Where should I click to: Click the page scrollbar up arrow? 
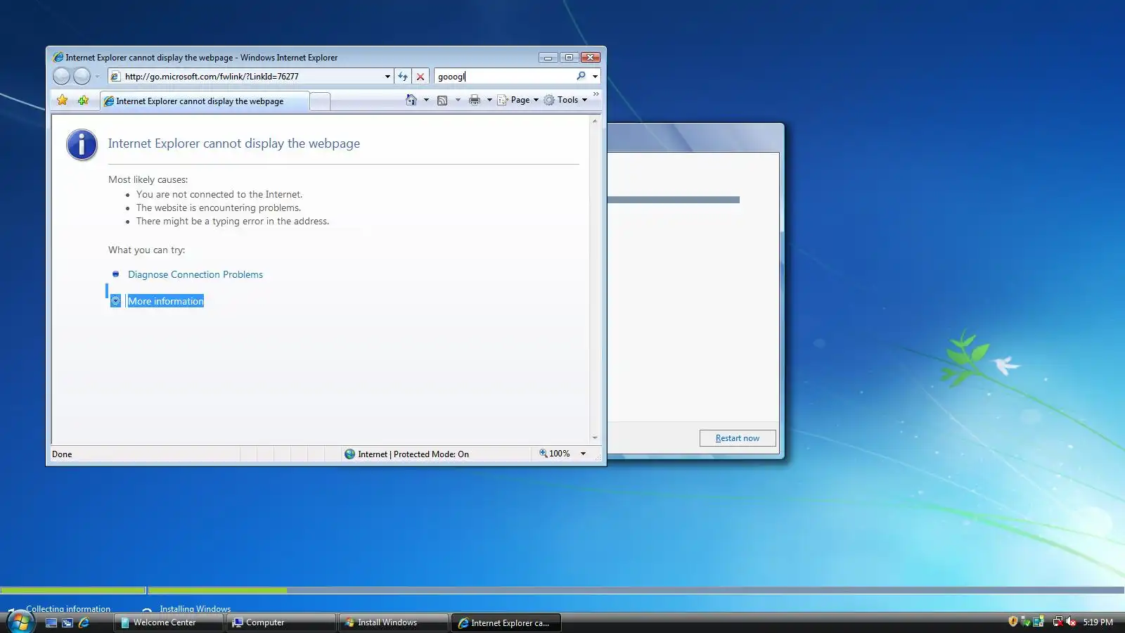click(595, 122)
